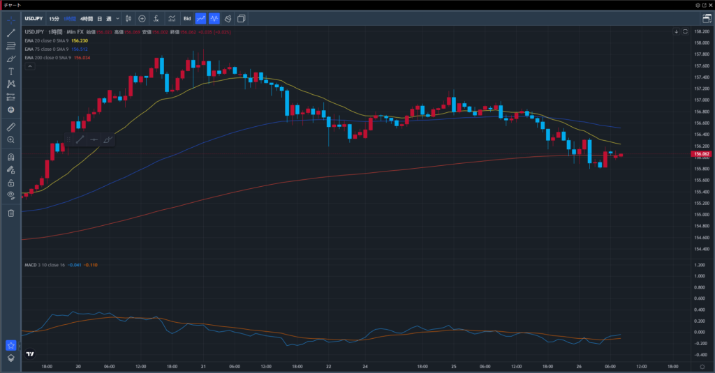Click the zoom in magnifier tool
Viewport: 715px width, 373px height.
click(x=10, y=139)
